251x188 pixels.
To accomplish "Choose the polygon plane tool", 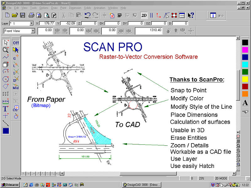I will click(x=6, y=86).
